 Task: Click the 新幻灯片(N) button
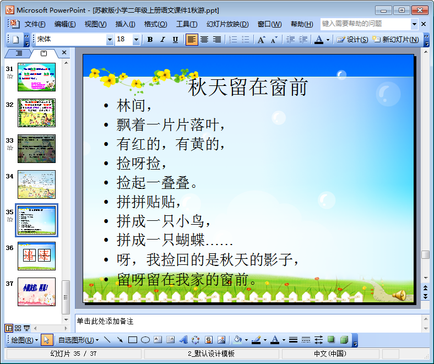pyautogui.click(x=396, y=40)
